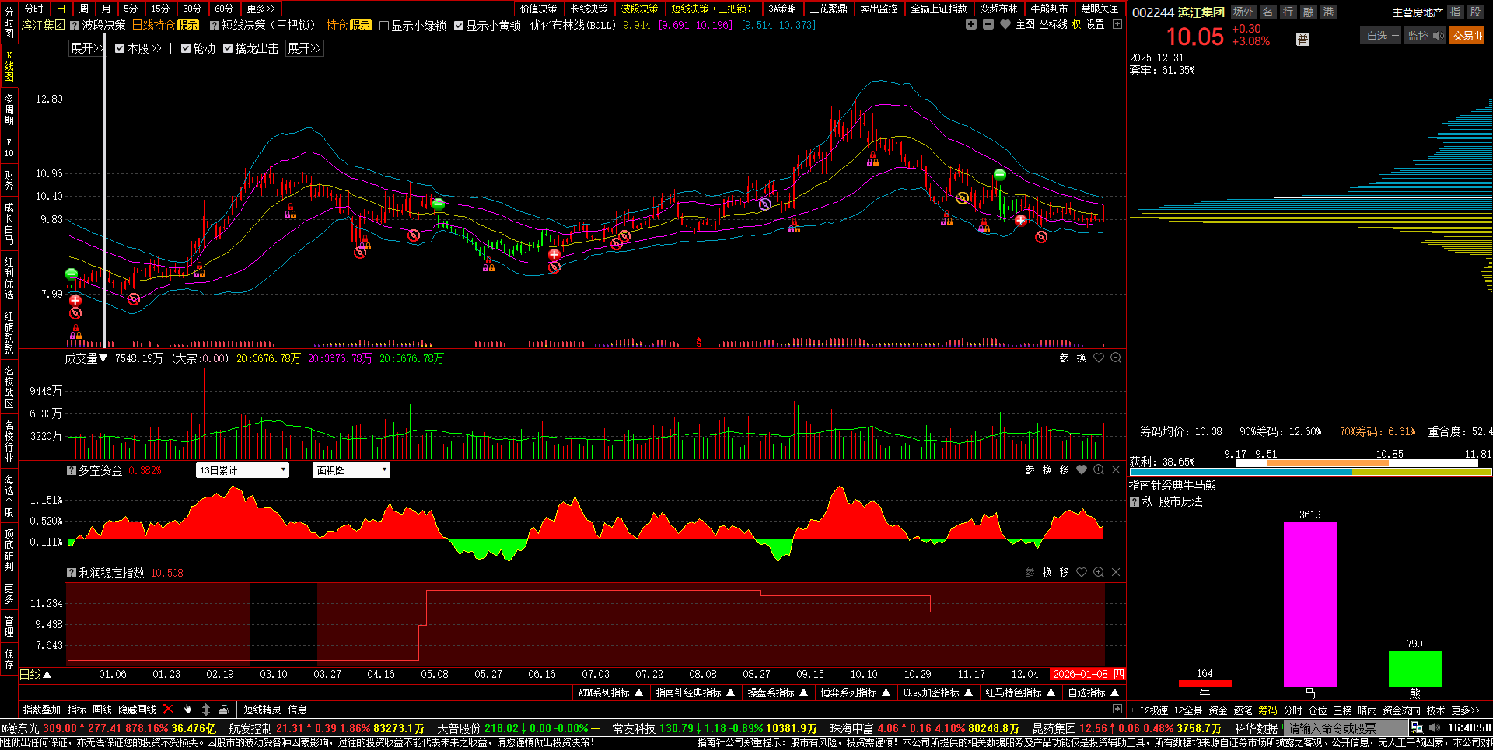Viewport: 1493px width, 750px height.
Task: Click the speaker icon in the status bar
Action: (1434, 728)
